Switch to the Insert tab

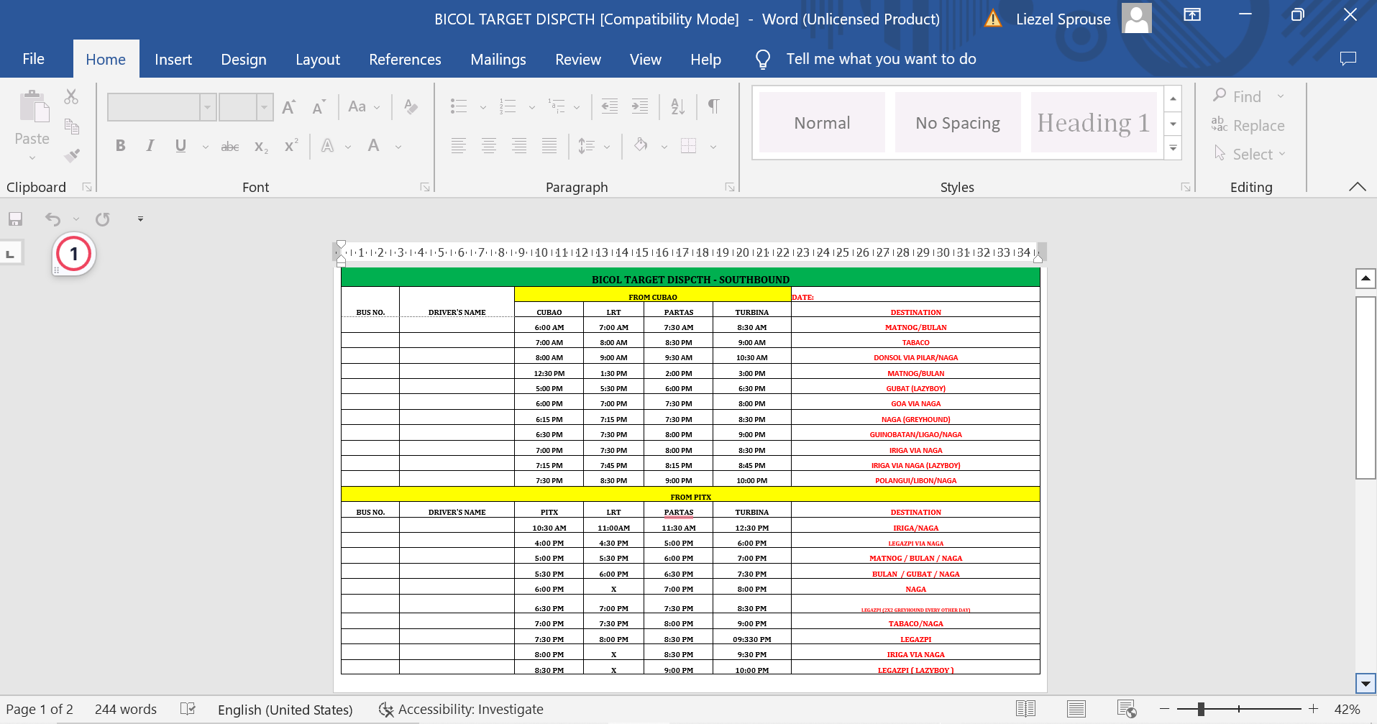(x=173, y=59)
